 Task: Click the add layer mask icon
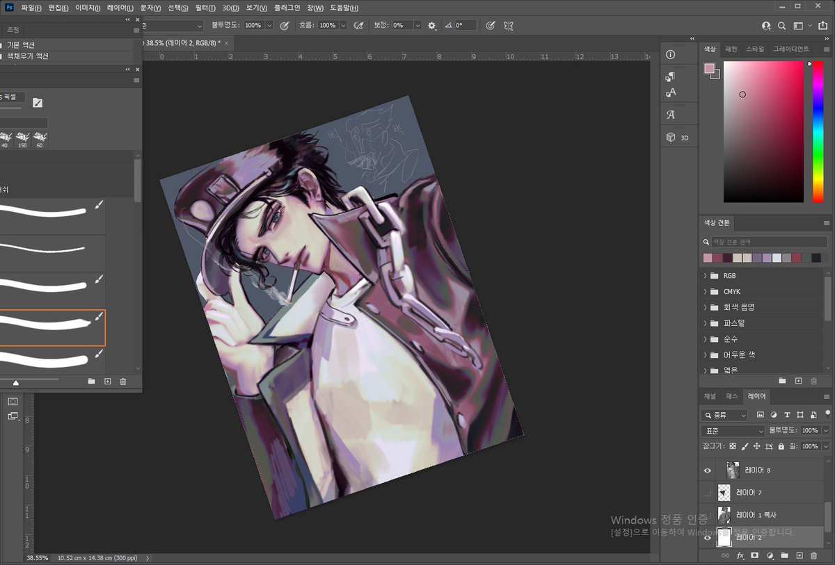pos(754,556)
